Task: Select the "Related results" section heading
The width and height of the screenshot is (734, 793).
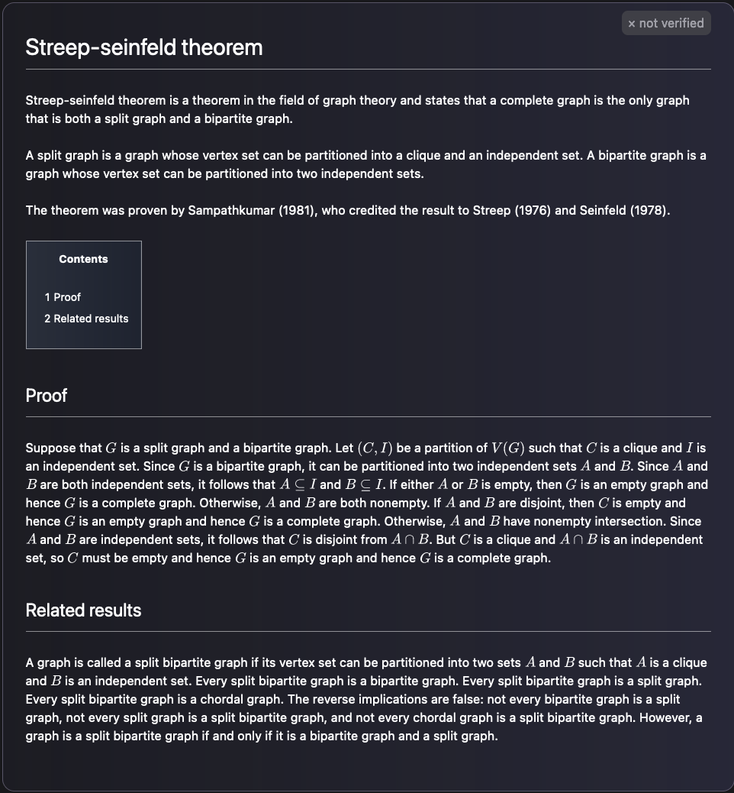Action: click(x=83, y=610)
